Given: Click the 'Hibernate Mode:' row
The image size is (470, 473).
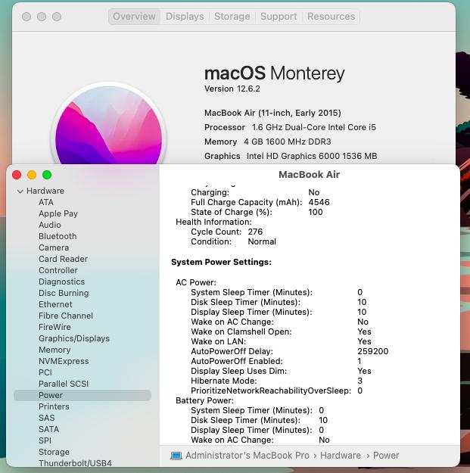Looking at the screenshot, I should pos(277,381).
